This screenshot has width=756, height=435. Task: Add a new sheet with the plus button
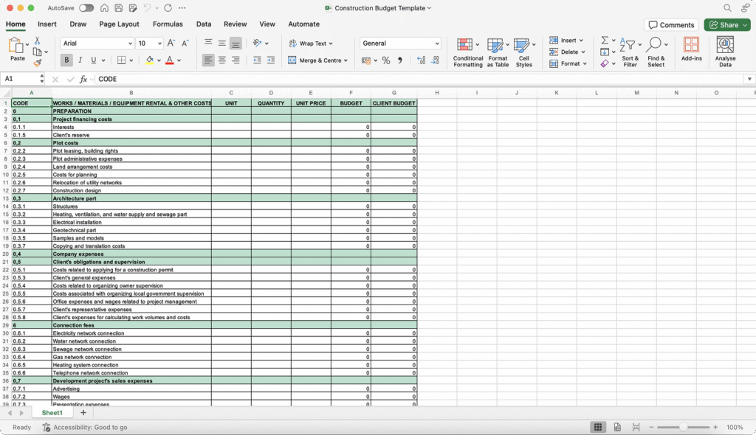tap(83, 412)
